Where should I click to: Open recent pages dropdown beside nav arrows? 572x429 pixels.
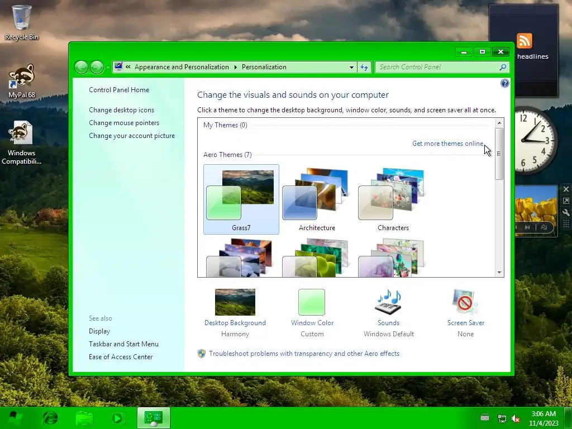click(108, 68)
